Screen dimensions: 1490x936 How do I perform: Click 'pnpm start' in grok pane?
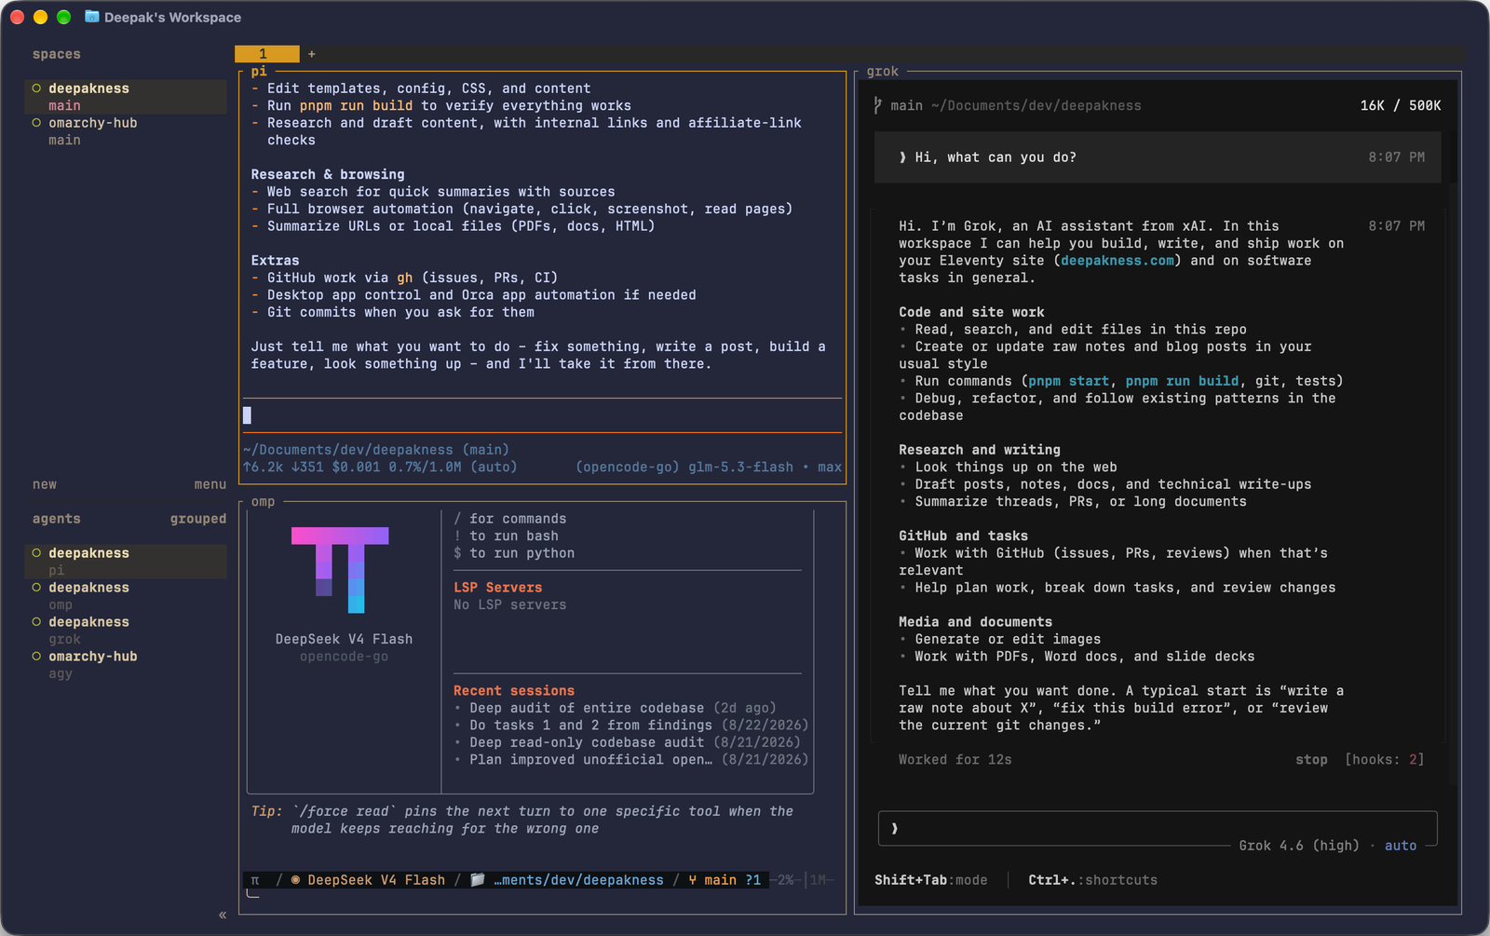(1068, 381)
